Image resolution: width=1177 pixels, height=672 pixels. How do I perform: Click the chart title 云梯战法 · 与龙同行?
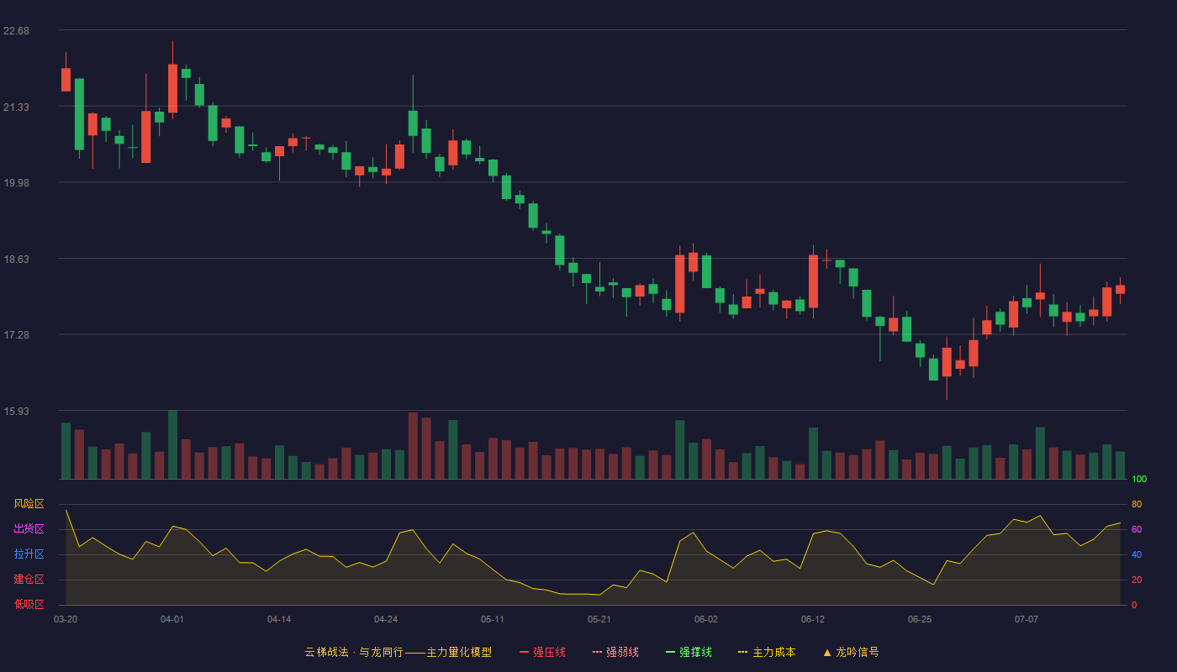coord(354,652)
